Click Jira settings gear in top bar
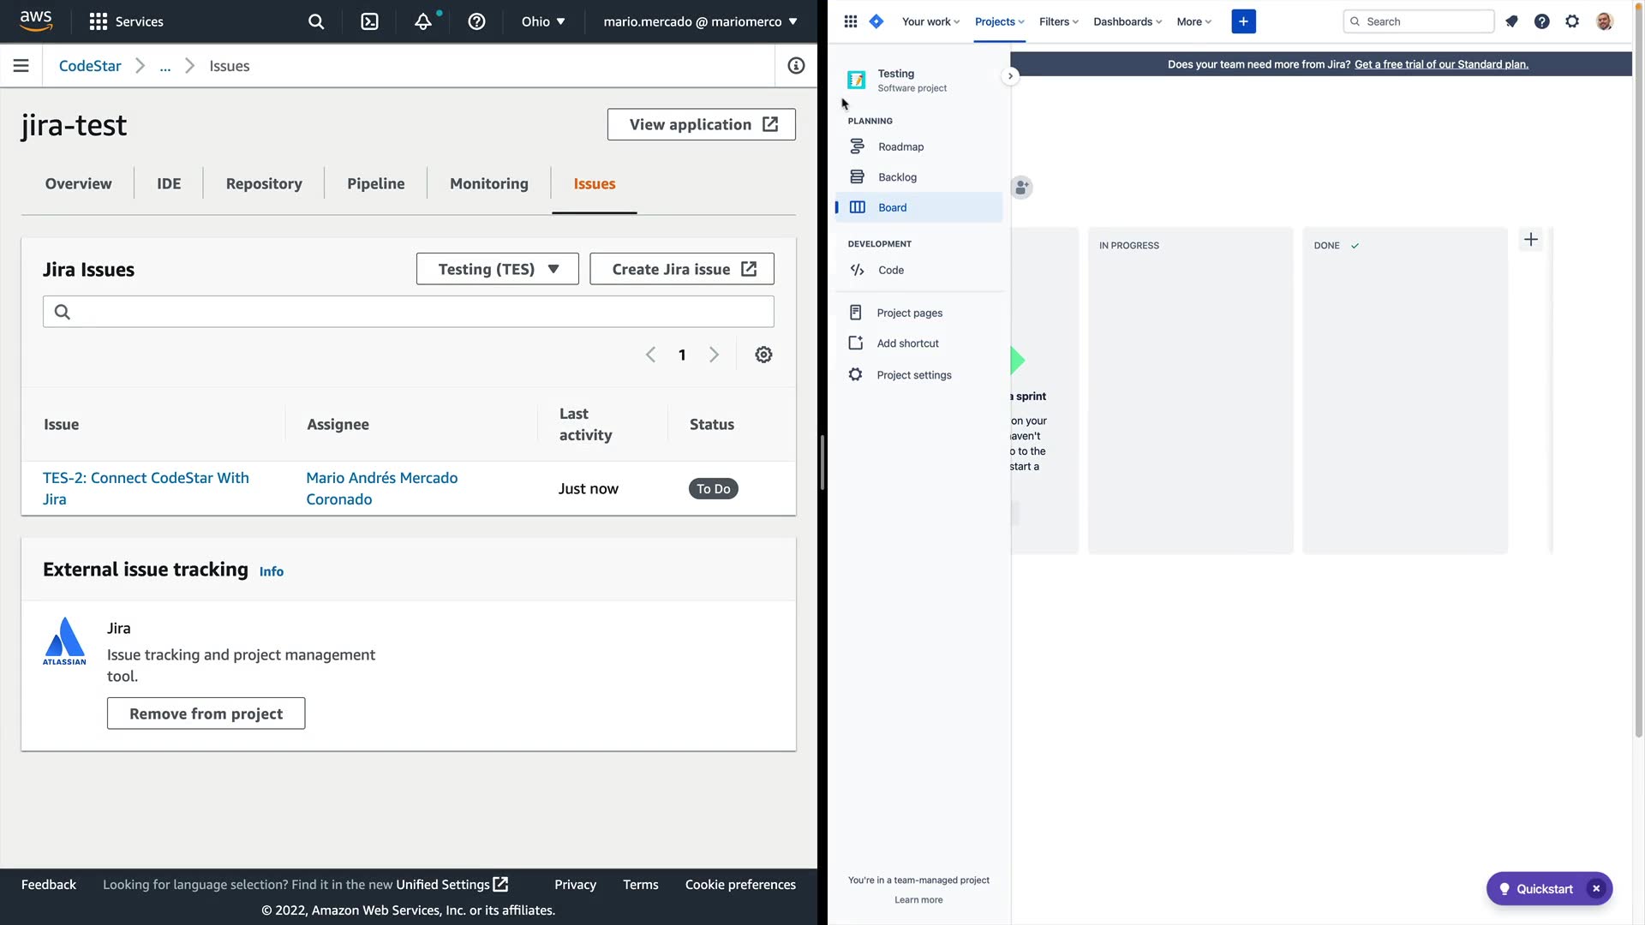This screenshot has width=1645, height=925. (x=1572, y=21)
